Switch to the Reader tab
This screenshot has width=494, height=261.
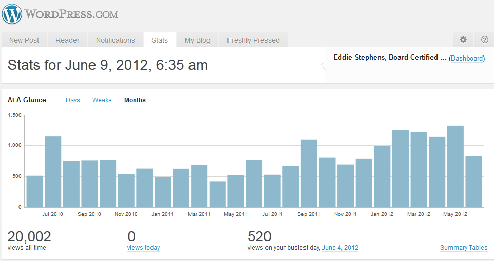click(67, 40)
